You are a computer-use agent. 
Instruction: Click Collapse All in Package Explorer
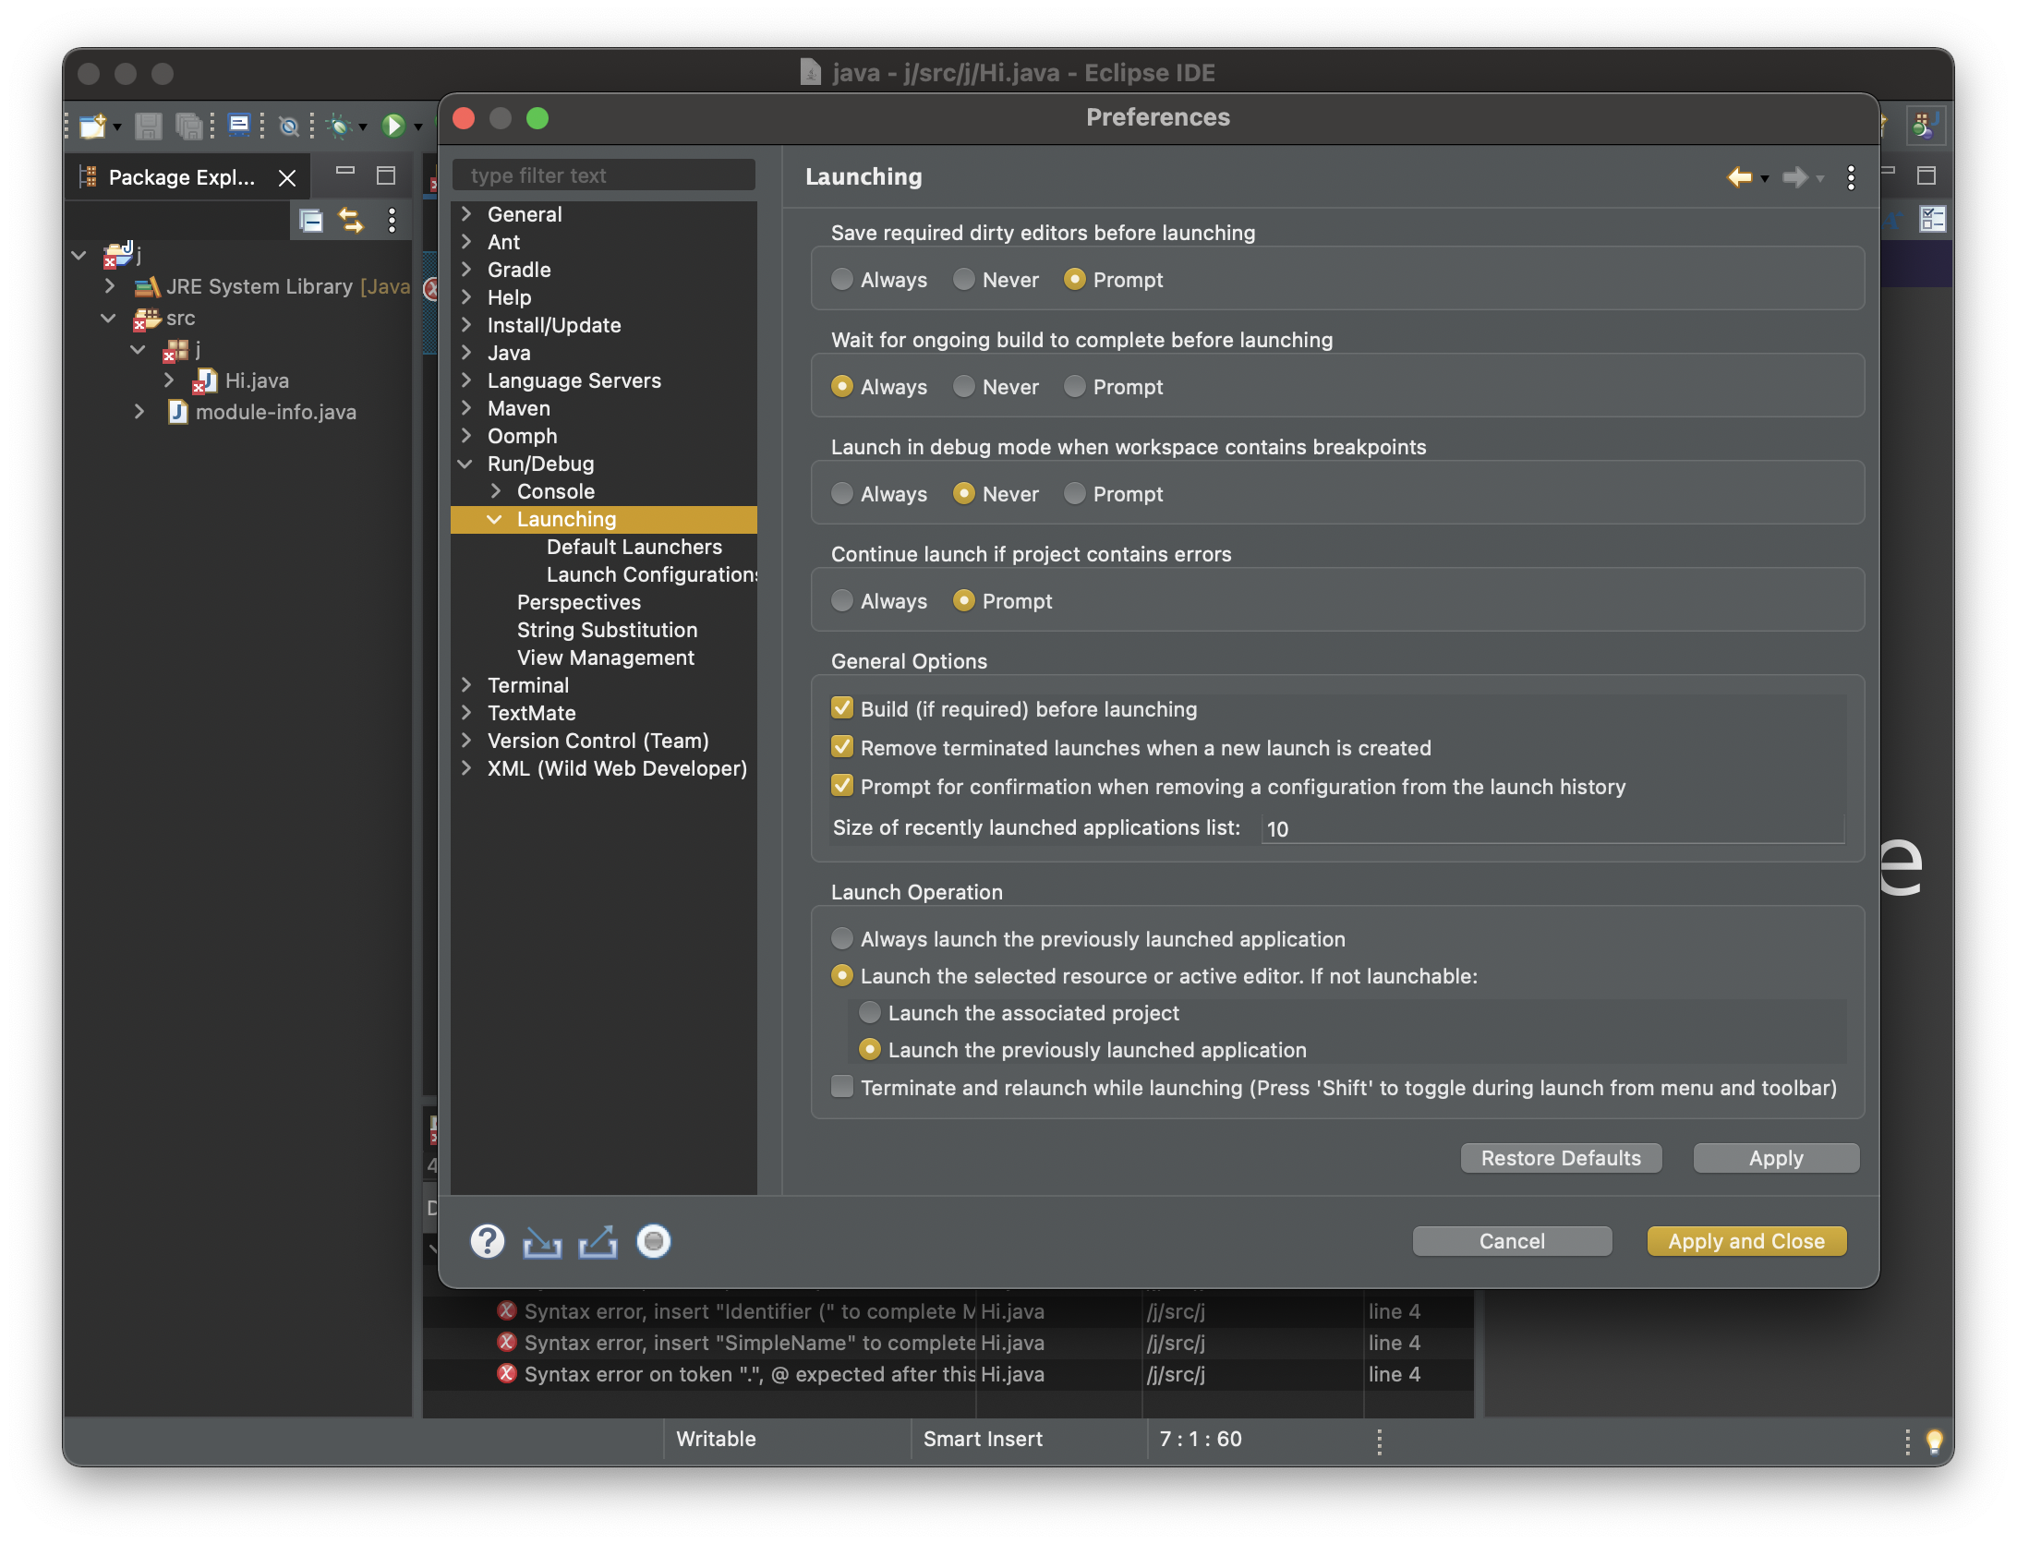[x=311, y=220]
